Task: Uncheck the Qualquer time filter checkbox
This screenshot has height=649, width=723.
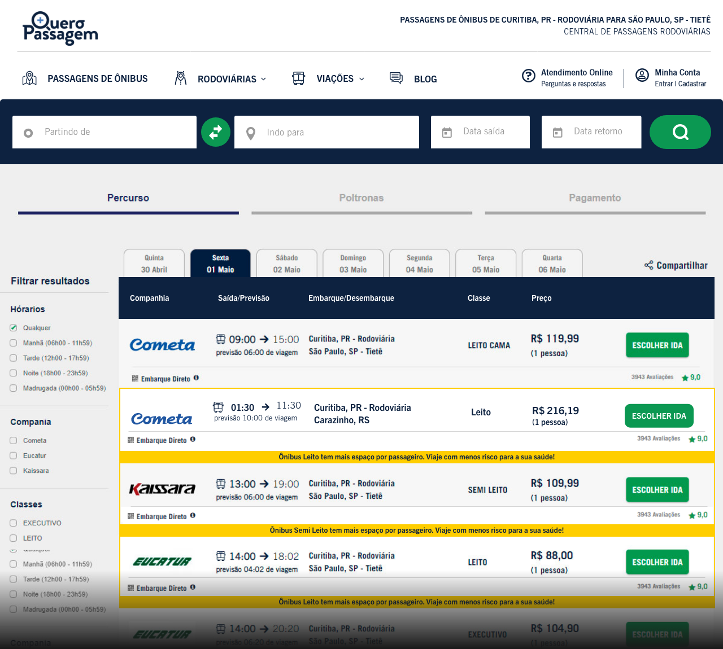Action: pos(14,328)
